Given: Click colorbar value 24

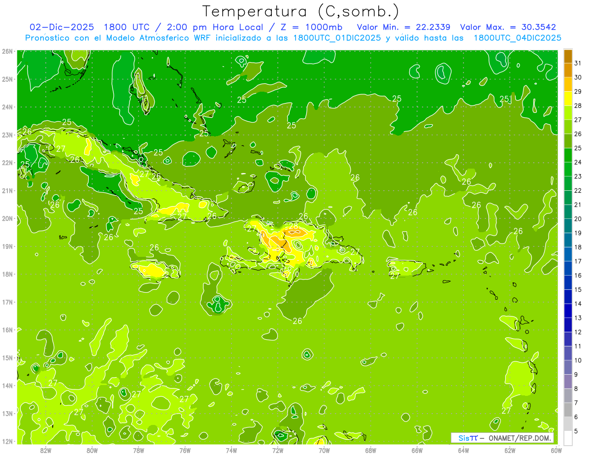Looking at the screenshot, I should 578,162.
